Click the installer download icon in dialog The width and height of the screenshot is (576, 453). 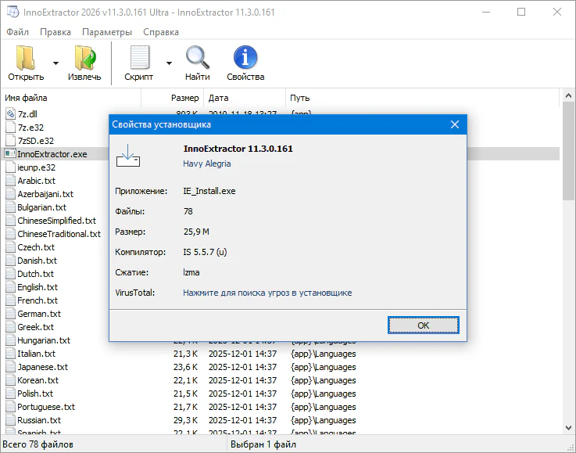pos(128,155)
